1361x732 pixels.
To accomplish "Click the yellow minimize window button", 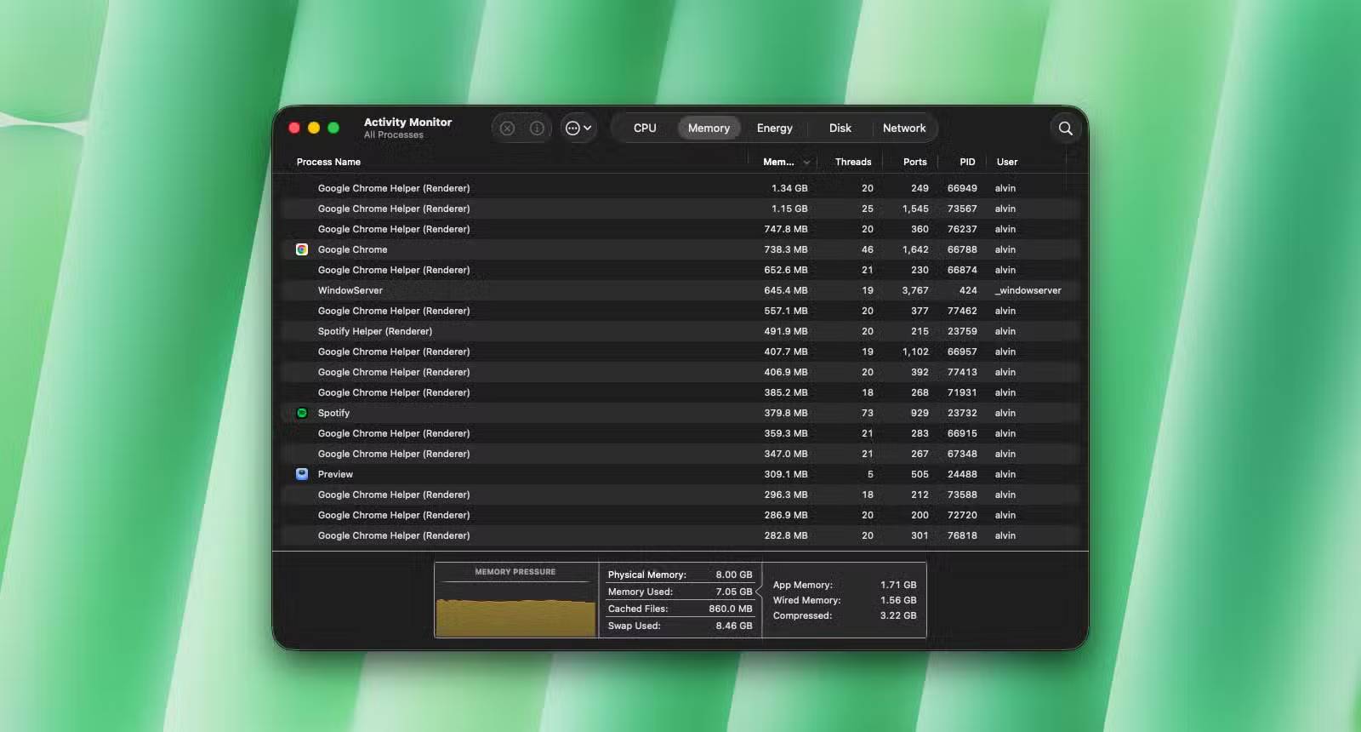I will click(314, 128).
